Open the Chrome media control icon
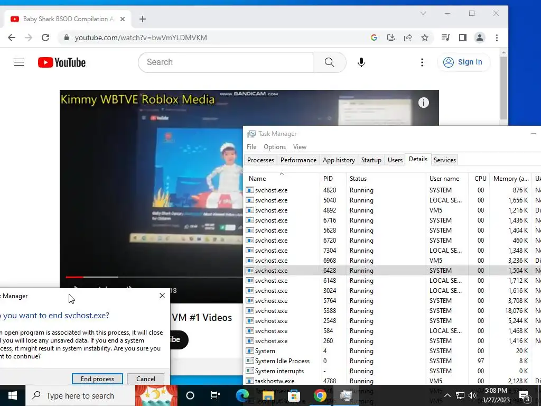This screenshot has width=541, height=406. pyautogui.click(x=445, y=38)
